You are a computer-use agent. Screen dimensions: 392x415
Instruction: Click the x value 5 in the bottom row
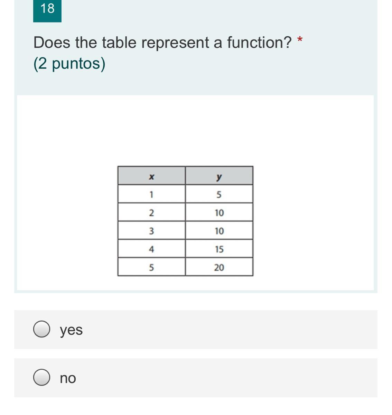[151, 267]
